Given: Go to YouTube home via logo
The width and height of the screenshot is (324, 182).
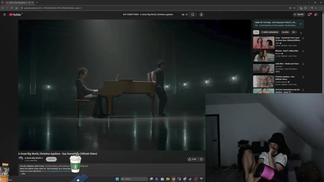Looking at the screenshot, I should [15, 14].
